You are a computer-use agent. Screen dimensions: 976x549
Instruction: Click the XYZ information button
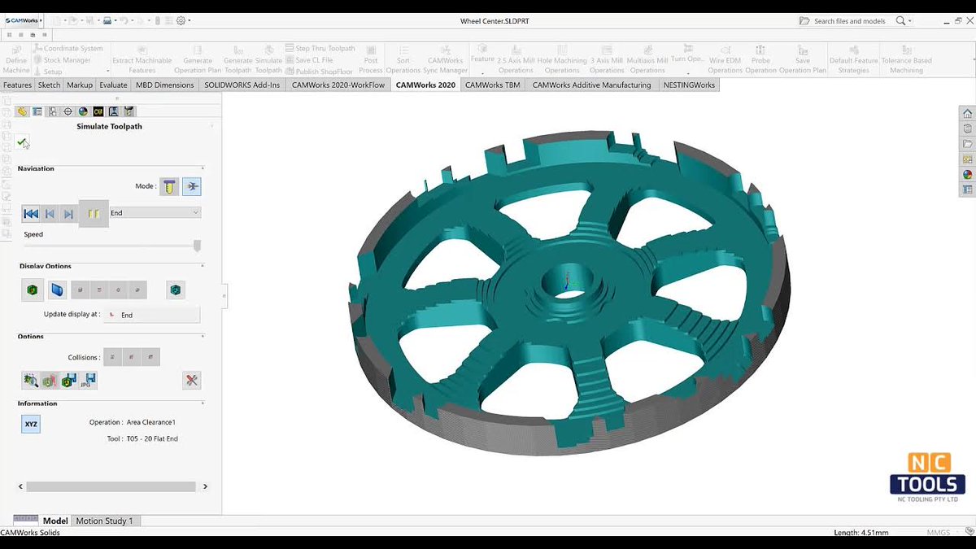pos(31,424)
